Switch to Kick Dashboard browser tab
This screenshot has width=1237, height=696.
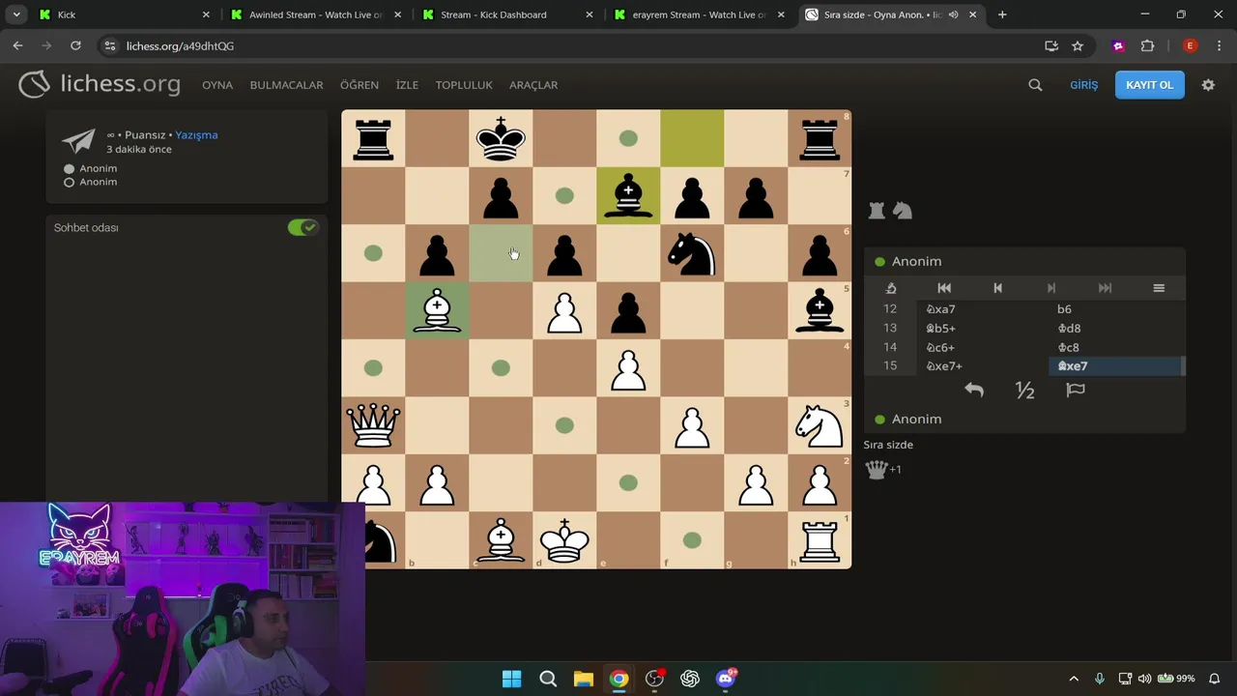[505, 14]
